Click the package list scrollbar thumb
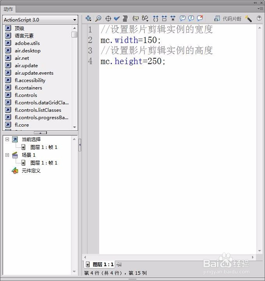The width and height of the screenshot is (265, 281). 74,34
